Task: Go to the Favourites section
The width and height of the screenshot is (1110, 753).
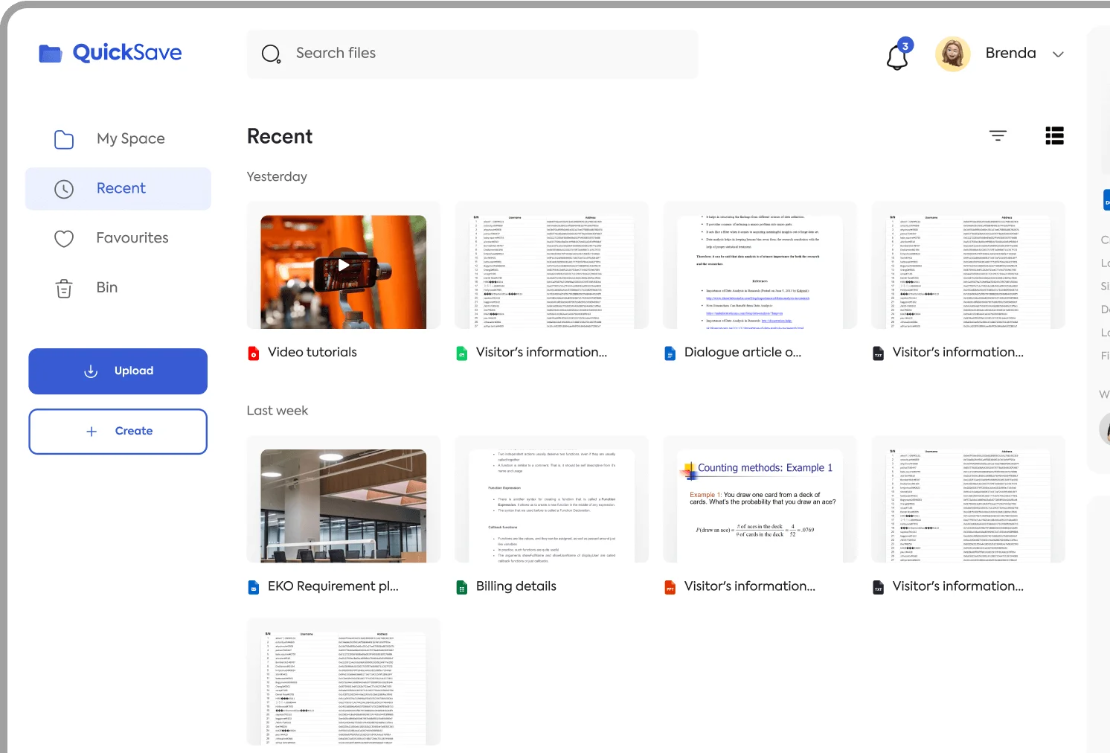Action: [x=132, y=238]
